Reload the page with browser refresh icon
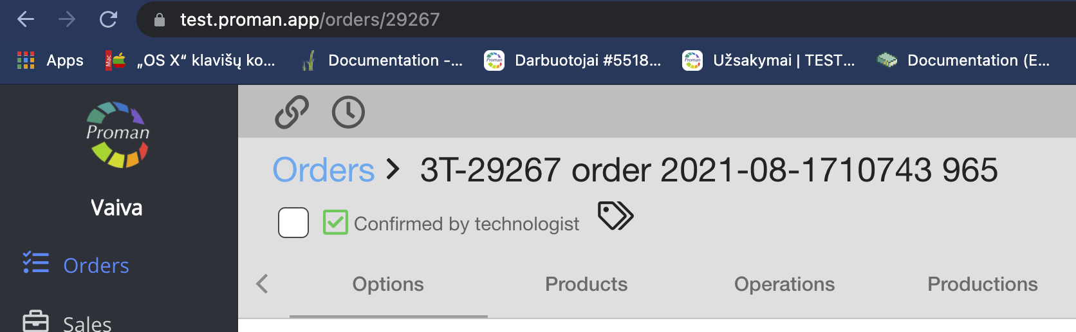The width and height of the screenshot is (1076, 332). (x=108, y=19)
